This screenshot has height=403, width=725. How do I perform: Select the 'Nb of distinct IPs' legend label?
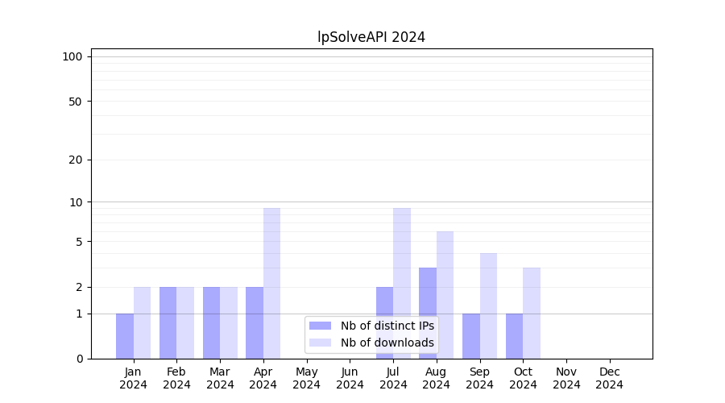tap(387, 326)
